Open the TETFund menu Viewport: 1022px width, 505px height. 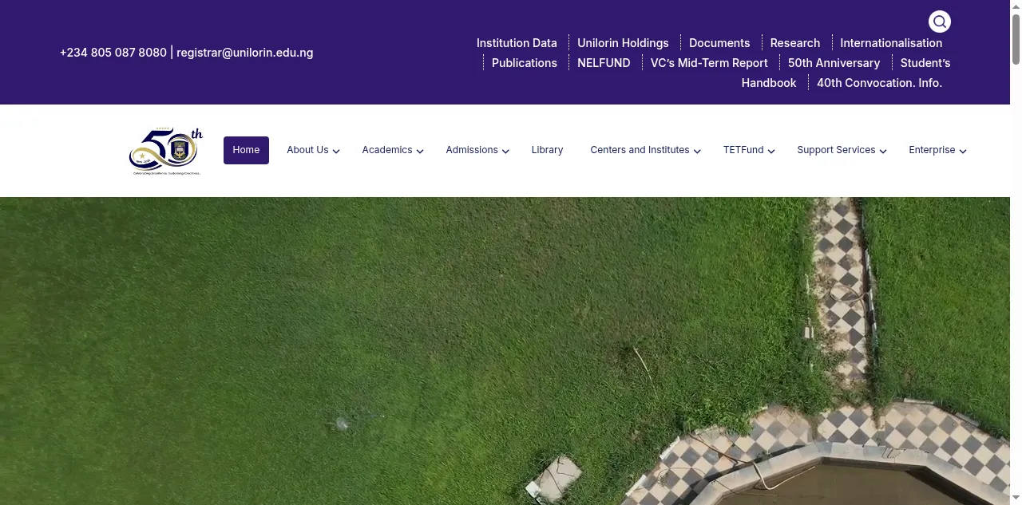click(x=743, y=150)
